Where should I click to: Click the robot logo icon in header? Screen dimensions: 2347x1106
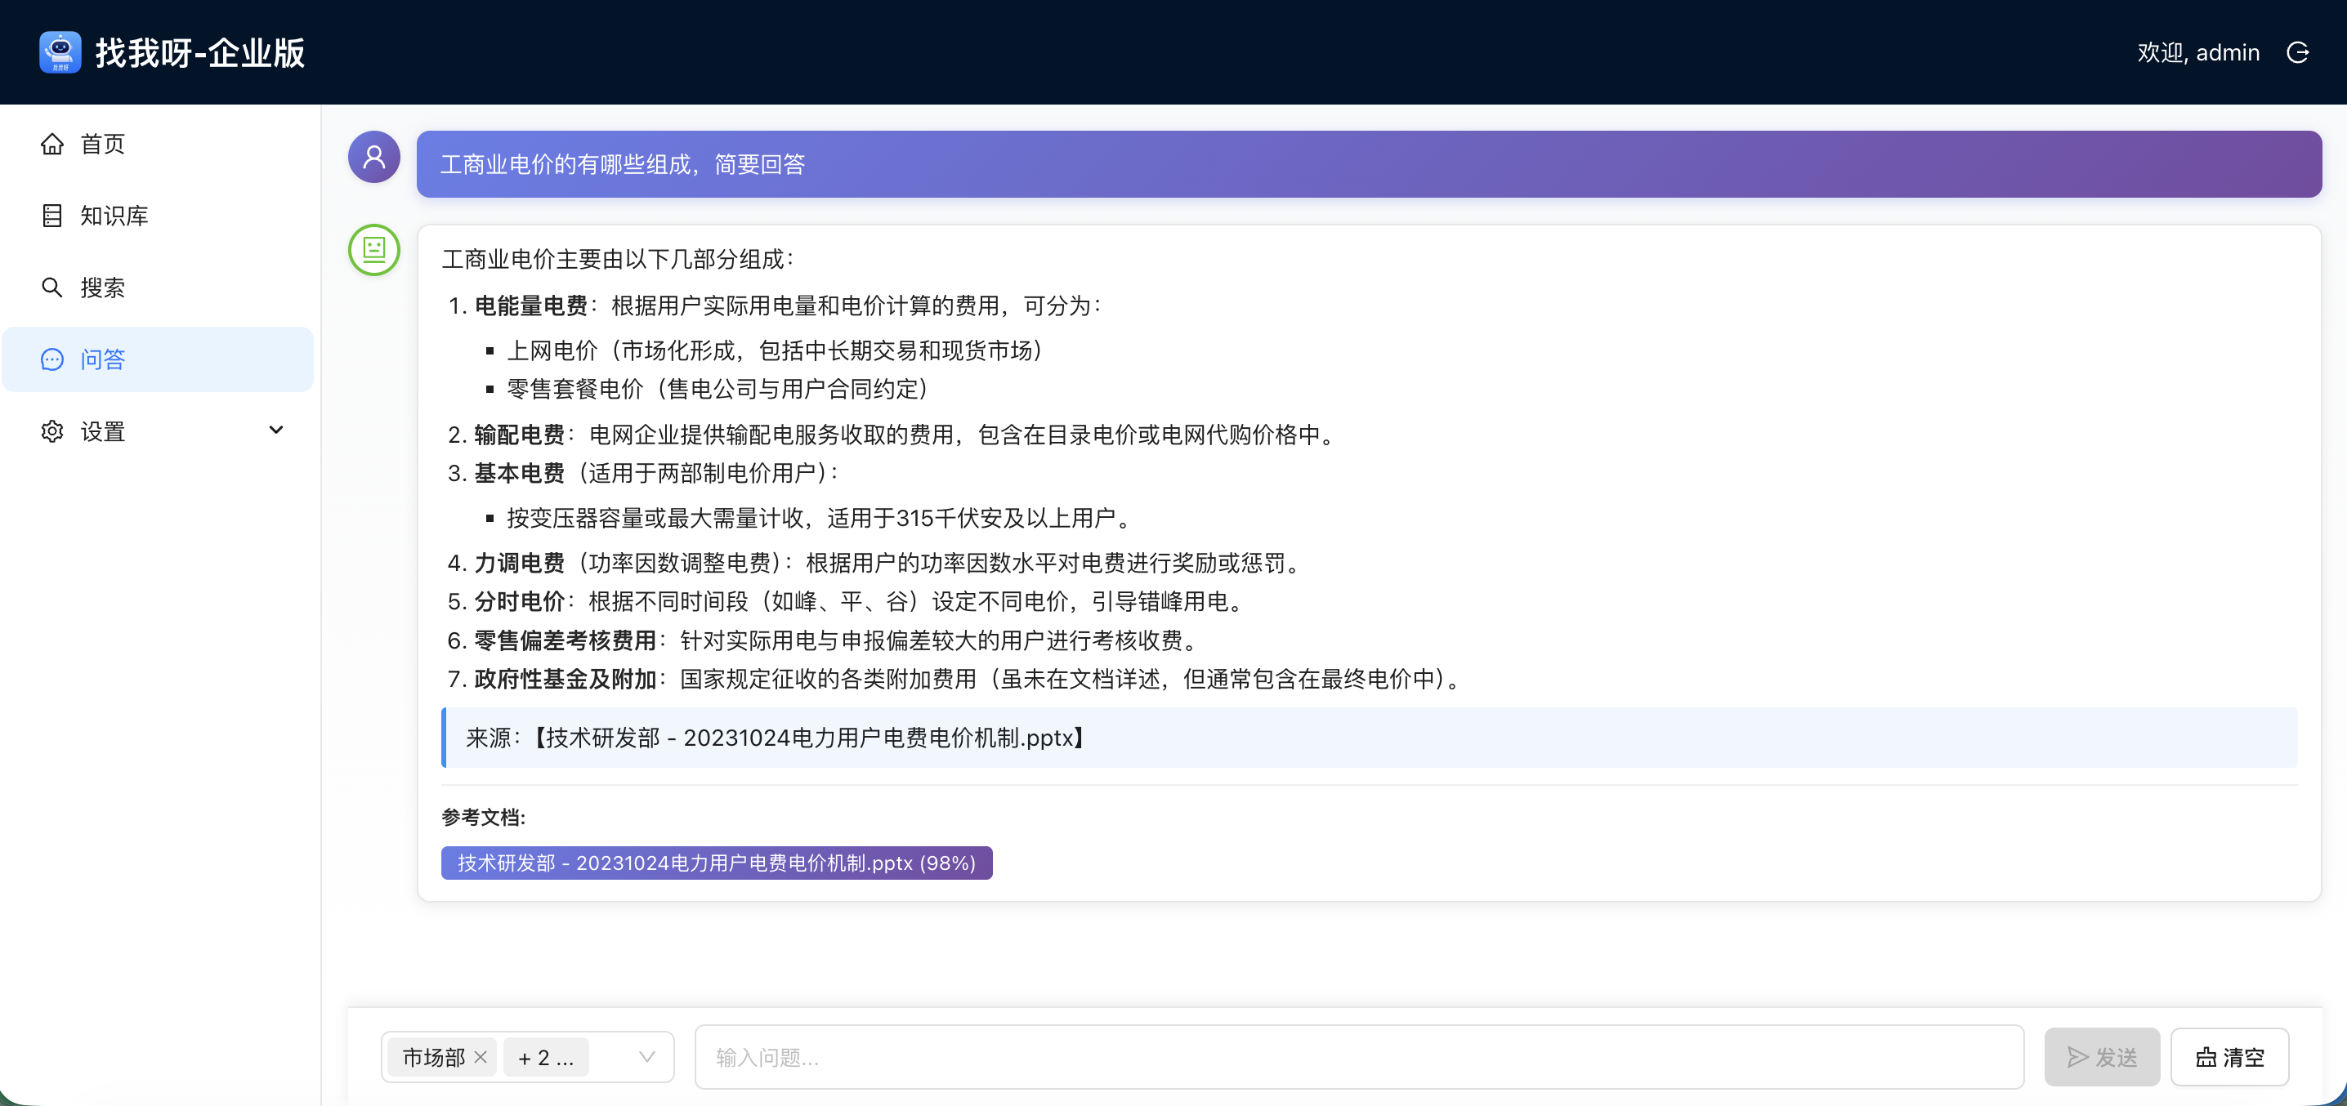tap(60, 53)
